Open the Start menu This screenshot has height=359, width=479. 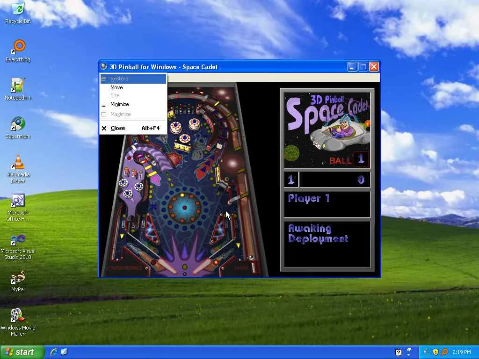22,352
